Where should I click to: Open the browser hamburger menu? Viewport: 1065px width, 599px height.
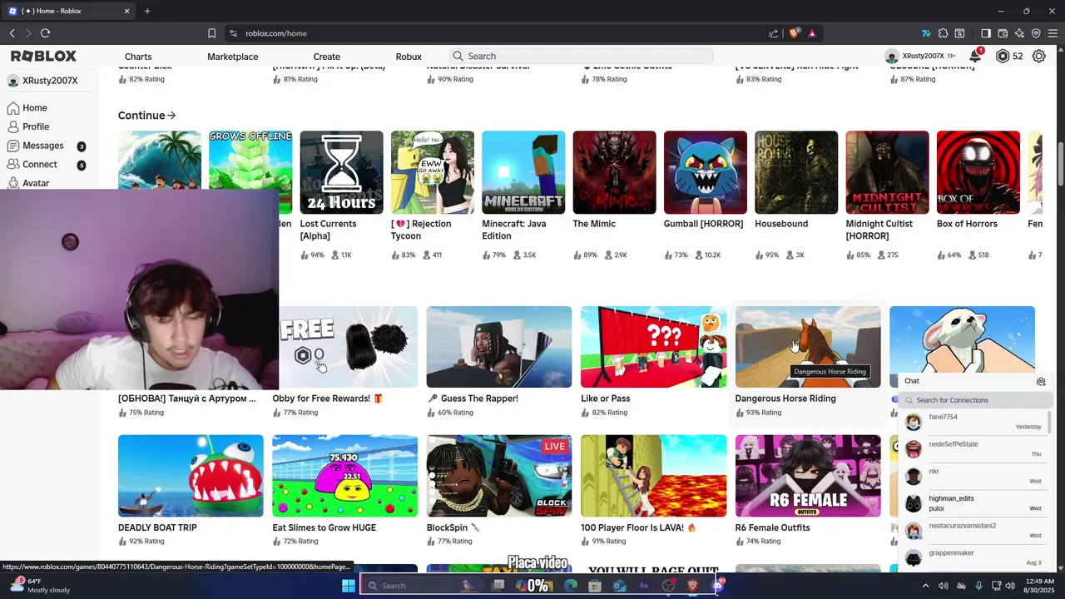[x=1053, y=33]
